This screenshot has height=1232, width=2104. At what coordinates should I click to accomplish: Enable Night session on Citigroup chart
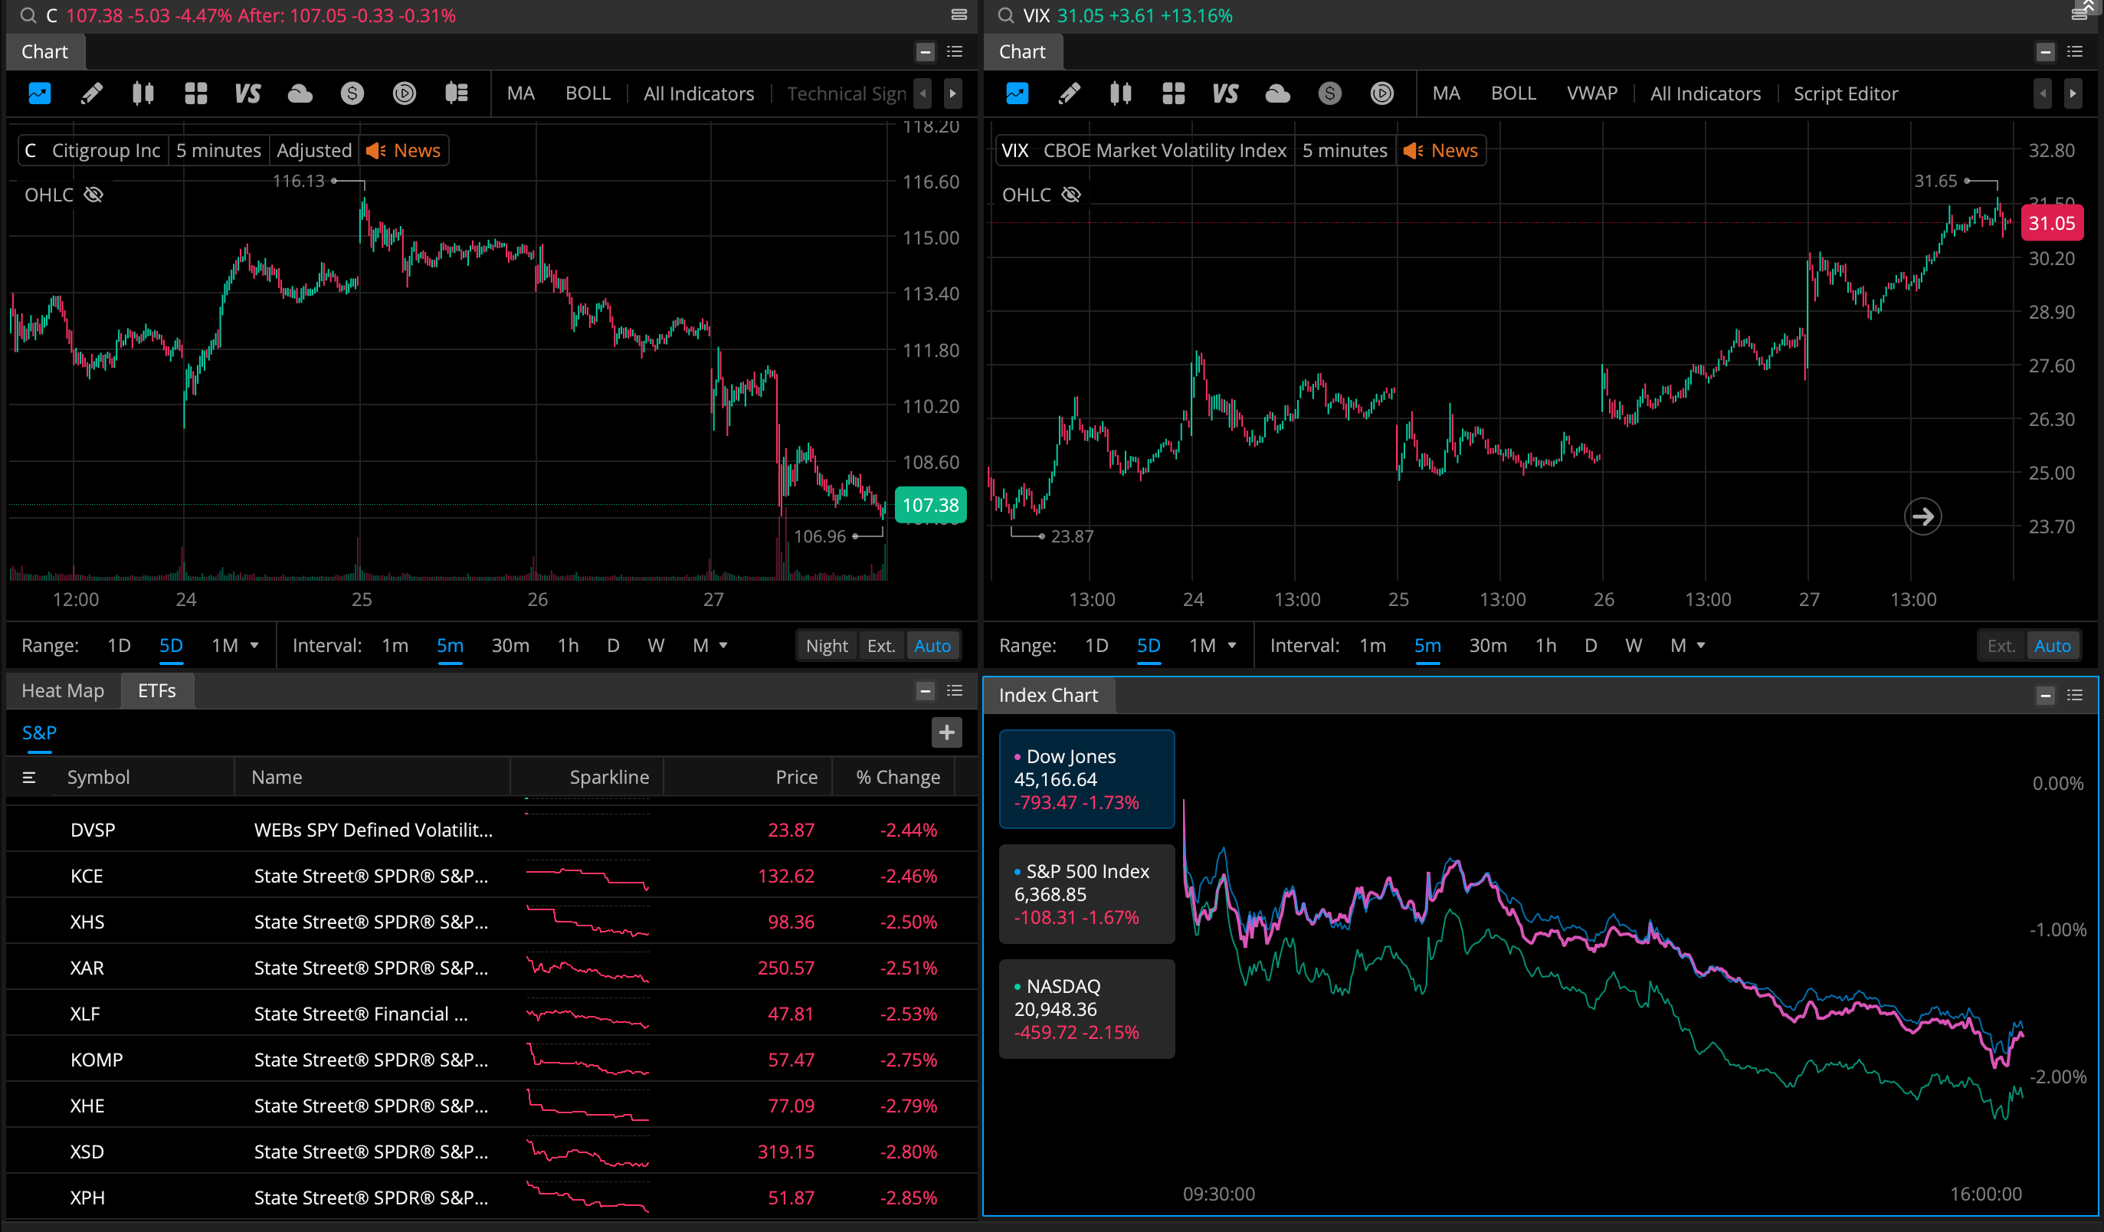click(x=826, y=645)
